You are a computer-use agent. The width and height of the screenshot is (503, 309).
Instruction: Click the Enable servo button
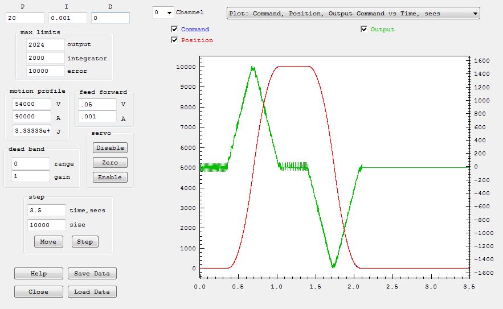[110, 177]
